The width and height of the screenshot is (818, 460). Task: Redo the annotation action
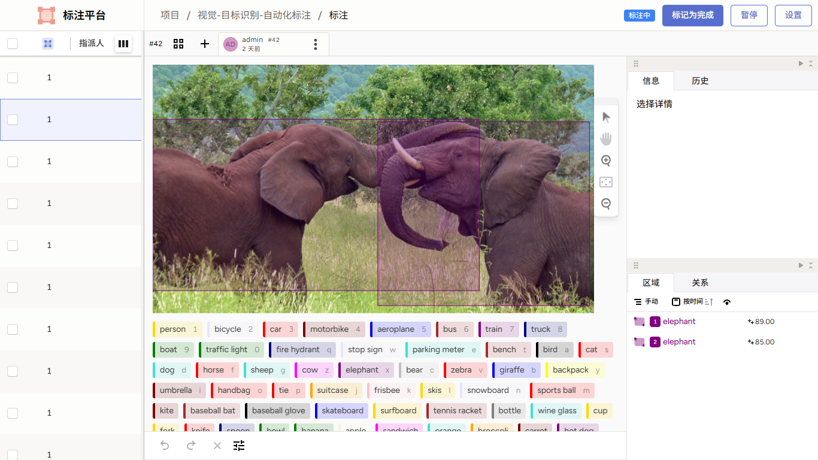191,446
